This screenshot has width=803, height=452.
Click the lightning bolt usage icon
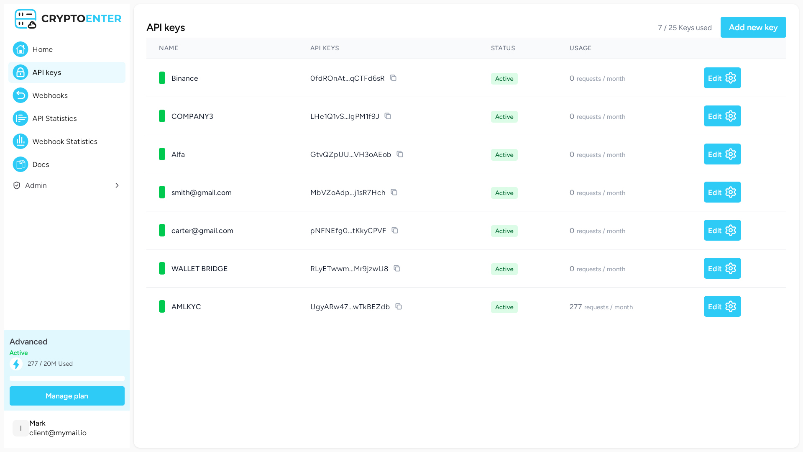click(x=16, y=364)
